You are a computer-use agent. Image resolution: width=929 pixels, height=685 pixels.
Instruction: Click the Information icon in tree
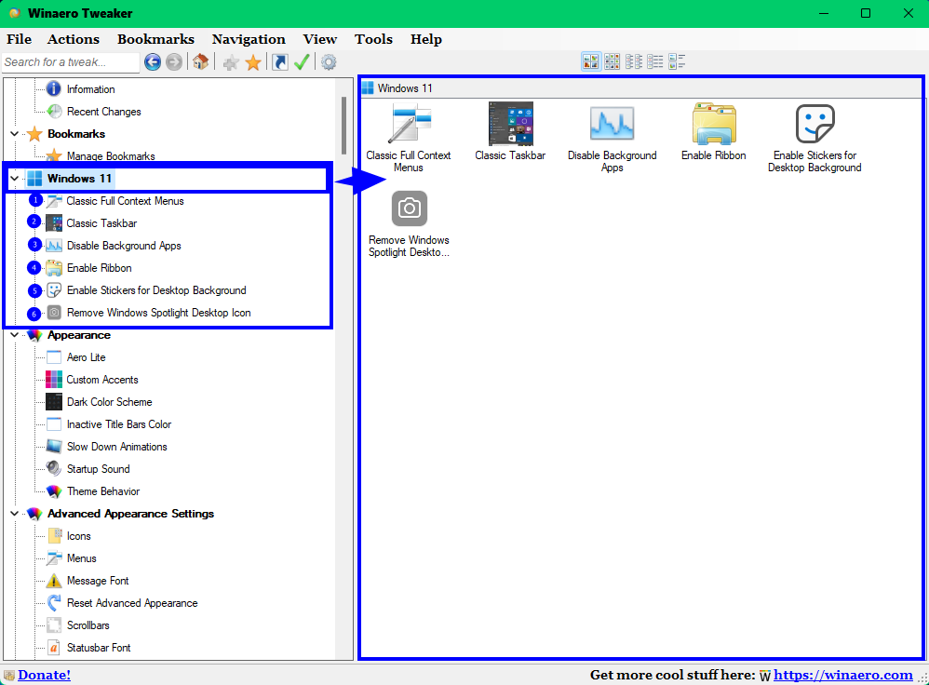(x=54, y=89)
